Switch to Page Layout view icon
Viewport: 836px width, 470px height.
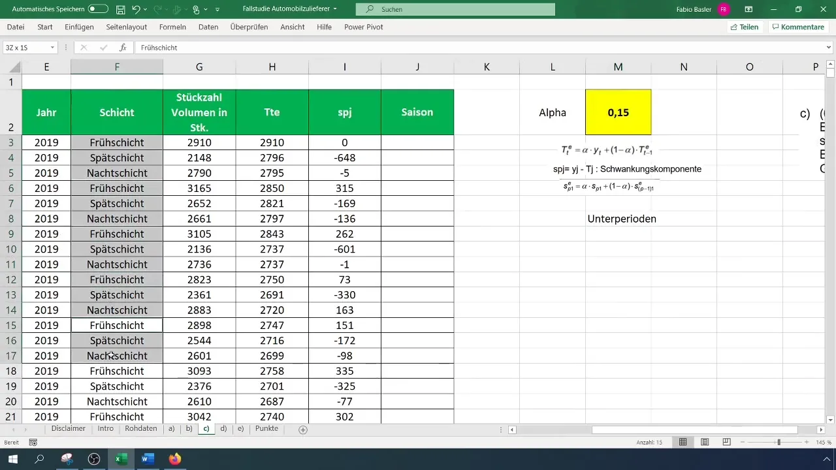point(705,442)
